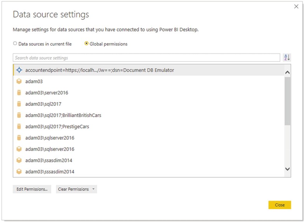Click the database icon for sql2017;BrilliantBritishCars
305x223 pixels.
19,115
